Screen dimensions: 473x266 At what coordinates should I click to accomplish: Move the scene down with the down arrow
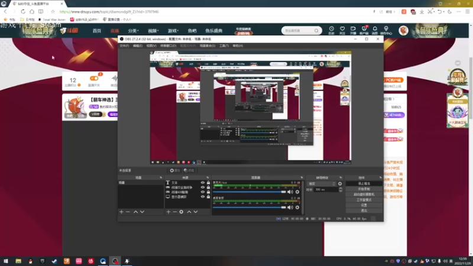[x=142, y=212]
